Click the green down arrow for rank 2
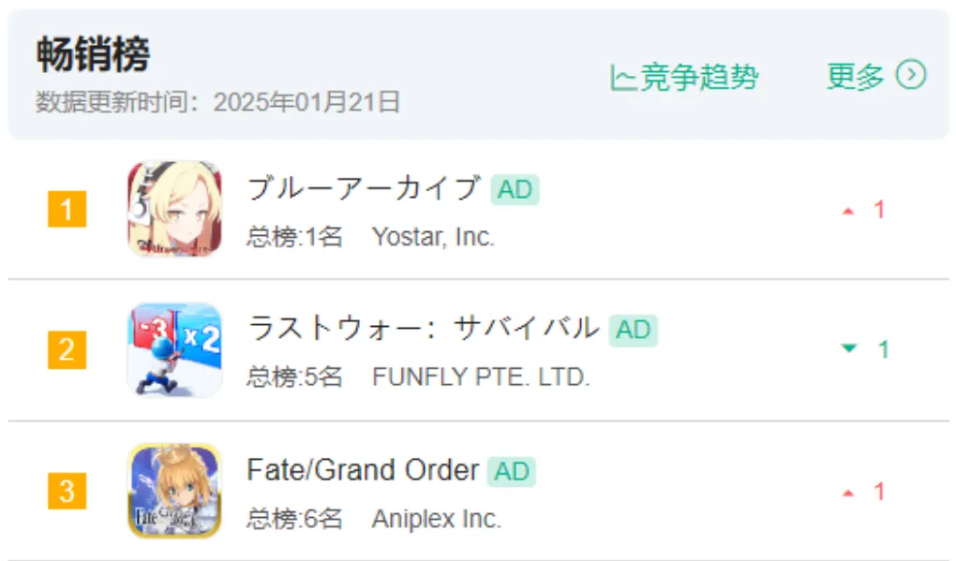This screenshot has width=956, height=561. 849,348
